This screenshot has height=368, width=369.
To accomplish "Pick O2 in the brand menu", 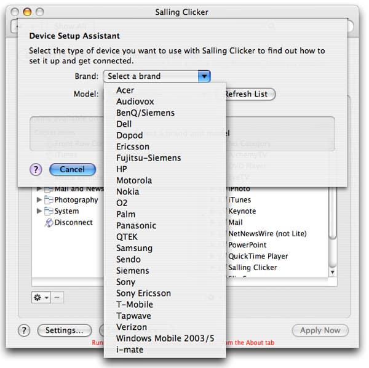I will pos(165,203).
